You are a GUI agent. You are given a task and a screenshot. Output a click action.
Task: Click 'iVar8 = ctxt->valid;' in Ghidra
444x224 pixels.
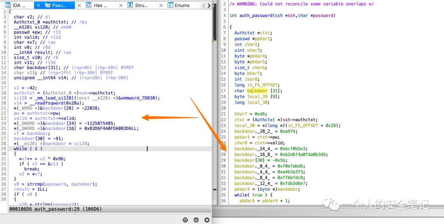[259, 143]
